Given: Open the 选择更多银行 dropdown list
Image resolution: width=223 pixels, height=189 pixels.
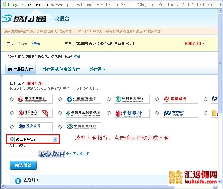Looking at the screenshot, I should click(55, 139).
